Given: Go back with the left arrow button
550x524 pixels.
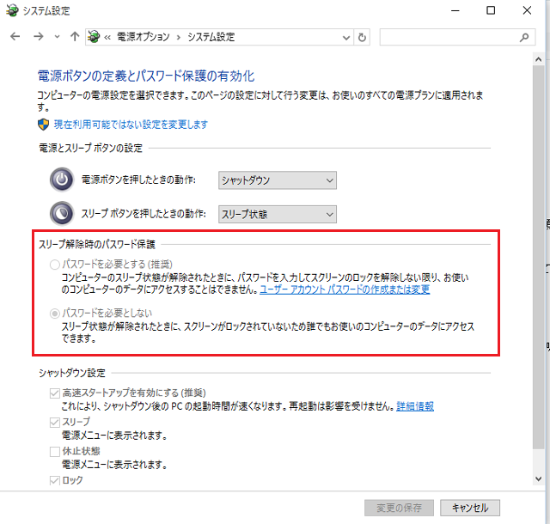Looking at the screenshot, I should pos(15,36).
